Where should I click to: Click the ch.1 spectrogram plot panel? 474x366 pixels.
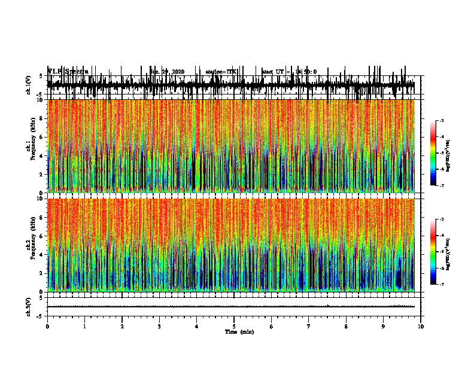pos(231,146)
